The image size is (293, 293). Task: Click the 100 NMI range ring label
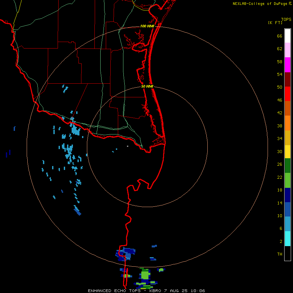(147, 26)
